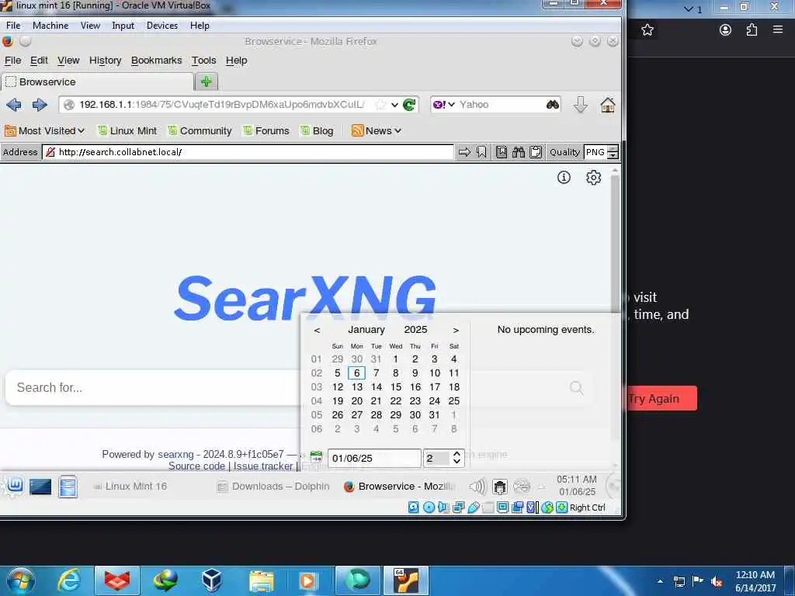Image resolution: width=795 pixels, height=596 pixels.
Task: Click the calendar date field 01/06/25
Action: (374, 458)
